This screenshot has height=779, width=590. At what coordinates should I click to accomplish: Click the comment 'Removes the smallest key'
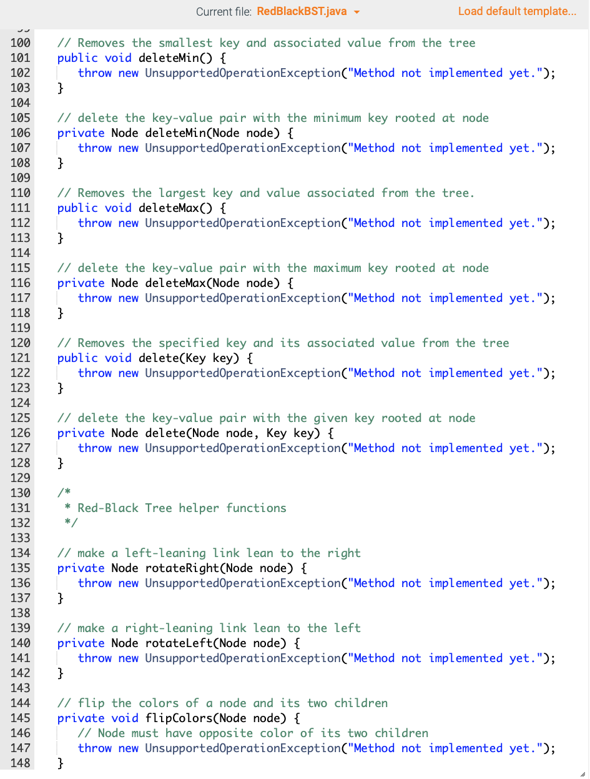click(x=267, y=43)
